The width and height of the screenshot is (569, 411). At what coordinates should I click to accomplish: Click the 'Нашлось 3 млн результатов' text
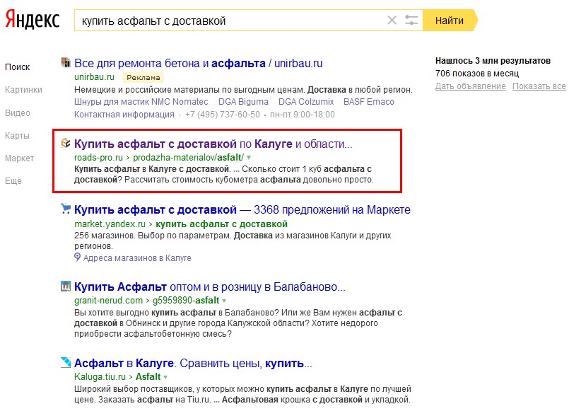tap(493, 61)
